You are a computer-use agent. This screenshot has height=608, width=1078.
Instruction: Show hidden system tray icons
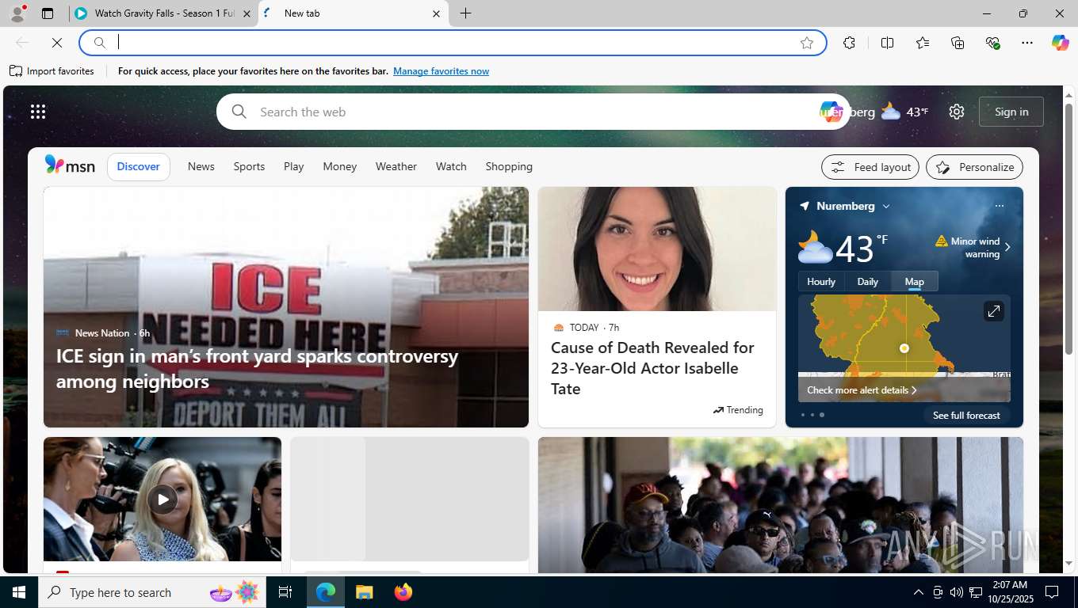918,592
